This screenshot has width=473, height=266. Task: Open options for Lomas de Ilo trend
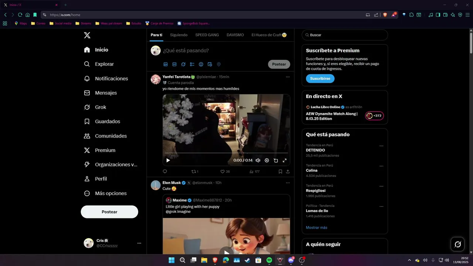click(x=381, y=207)
